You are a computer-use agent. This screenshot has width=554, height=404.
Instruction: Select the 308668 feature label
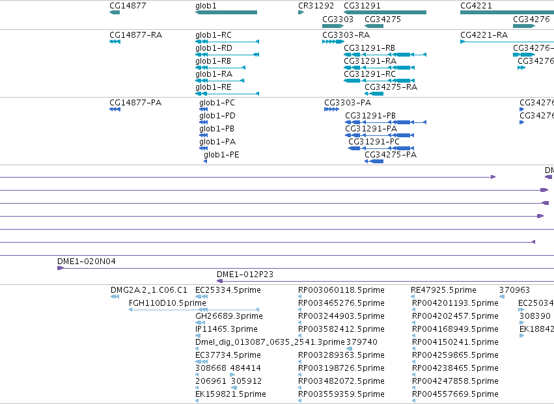tap(210, 368)
